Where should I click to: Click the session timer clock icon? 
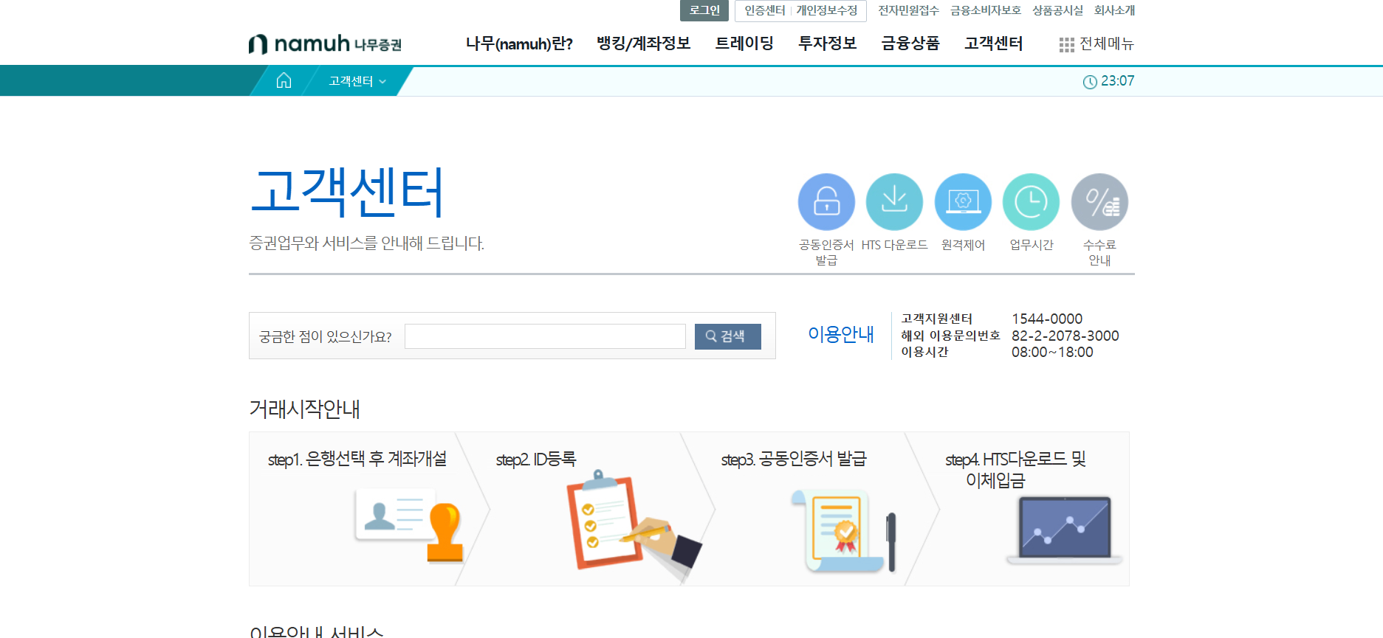tap(1090, 82)
